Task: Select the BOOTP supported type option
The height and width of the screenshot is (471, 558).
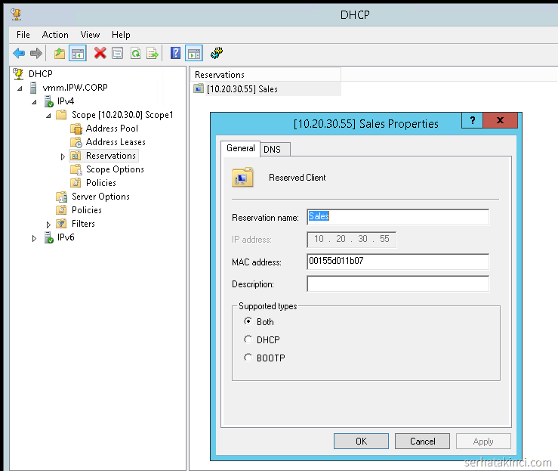Action: click(248, 358)
